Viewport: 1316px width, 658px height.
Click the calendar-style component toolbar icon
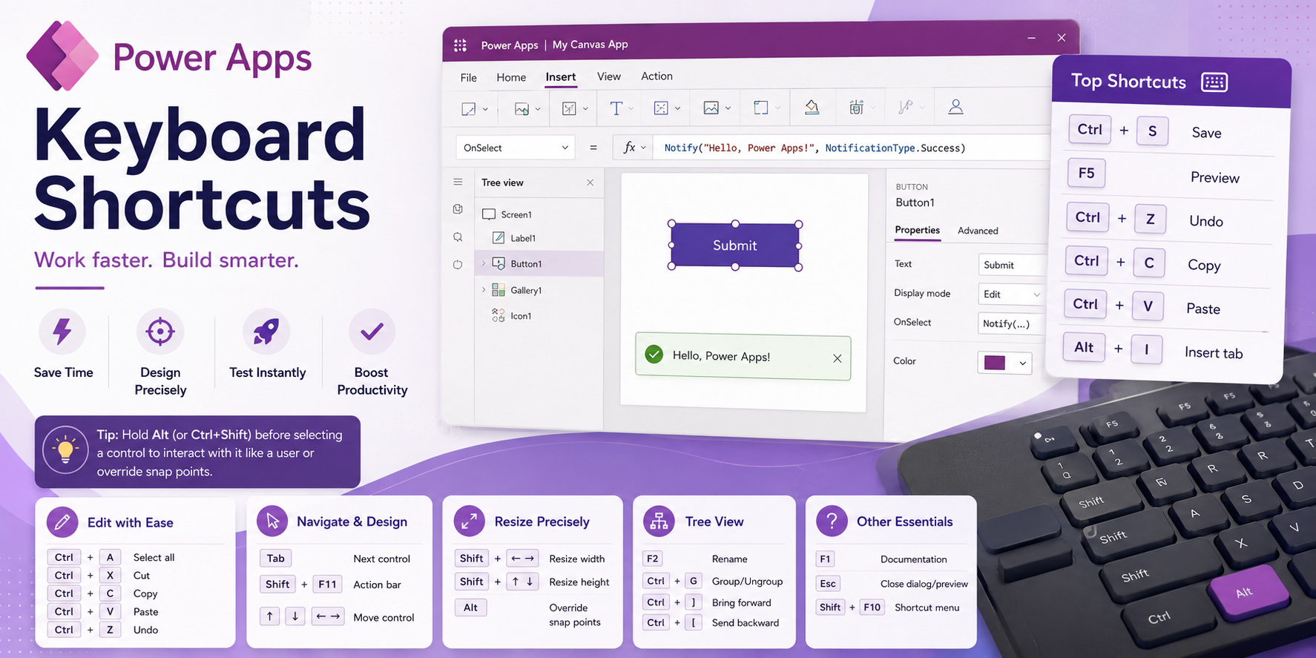856,108
